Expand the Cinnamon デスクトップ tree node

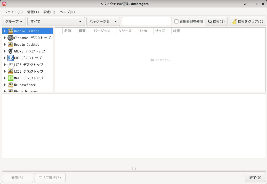tap(5, 38)
